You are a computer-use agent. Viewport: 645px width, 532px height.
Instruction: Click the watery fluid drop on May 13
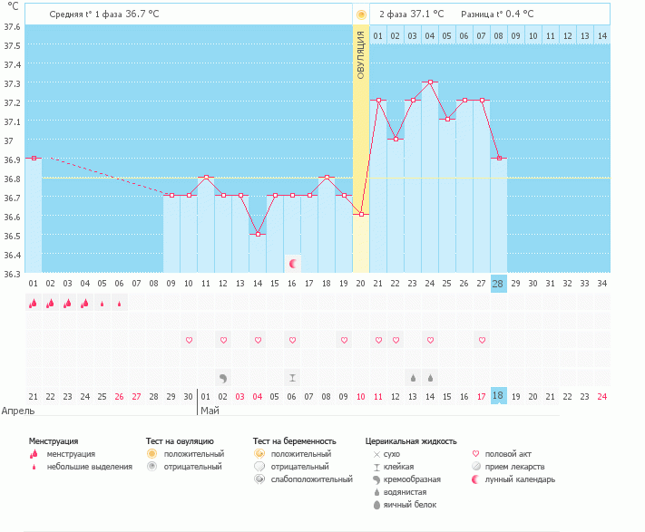pyautogui.click(x=413, y=378)
